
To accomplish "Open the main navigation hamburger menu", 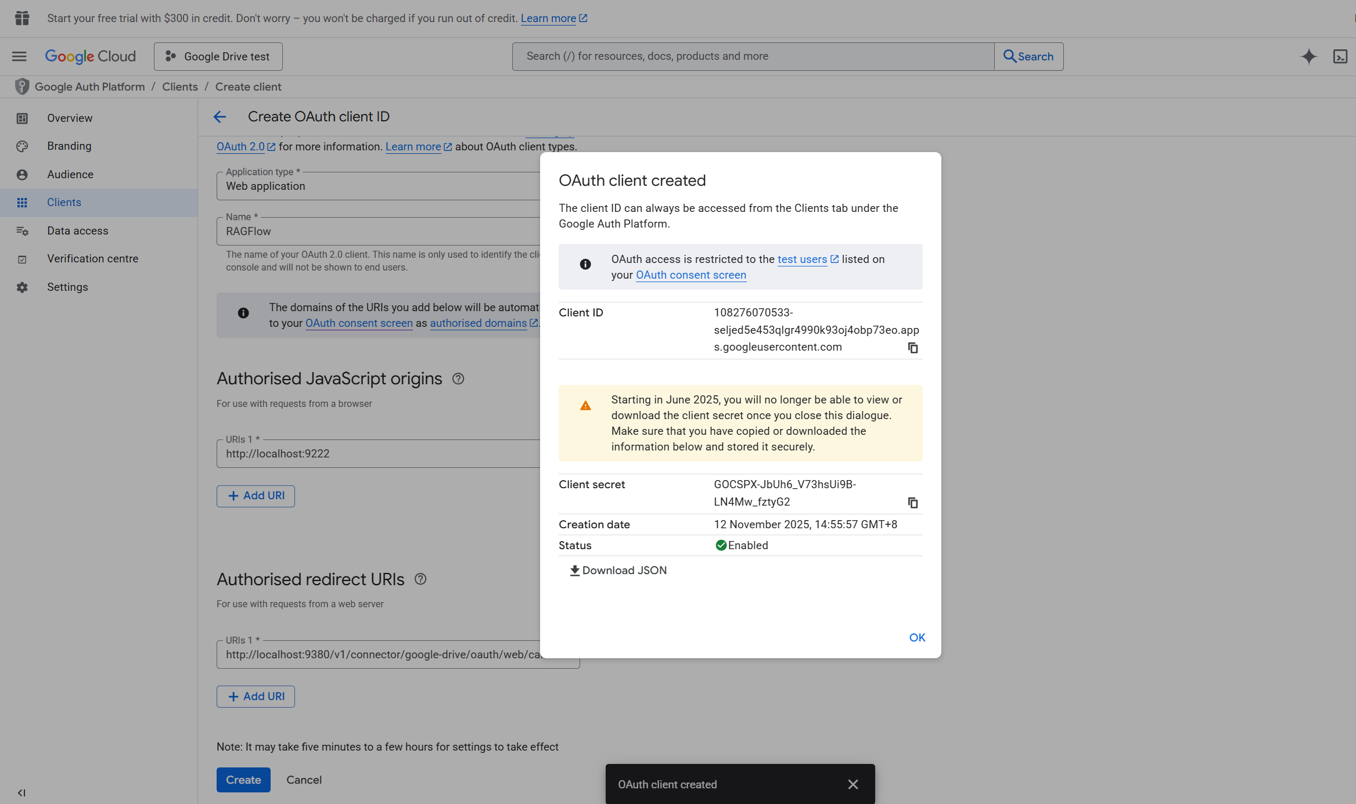I will tap(19, 56).
